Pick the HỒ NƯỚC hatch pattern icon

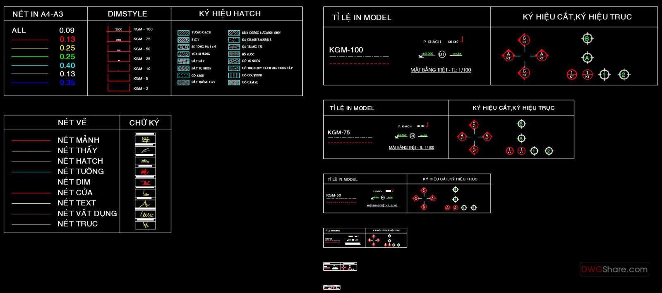(x=234, y=54)
